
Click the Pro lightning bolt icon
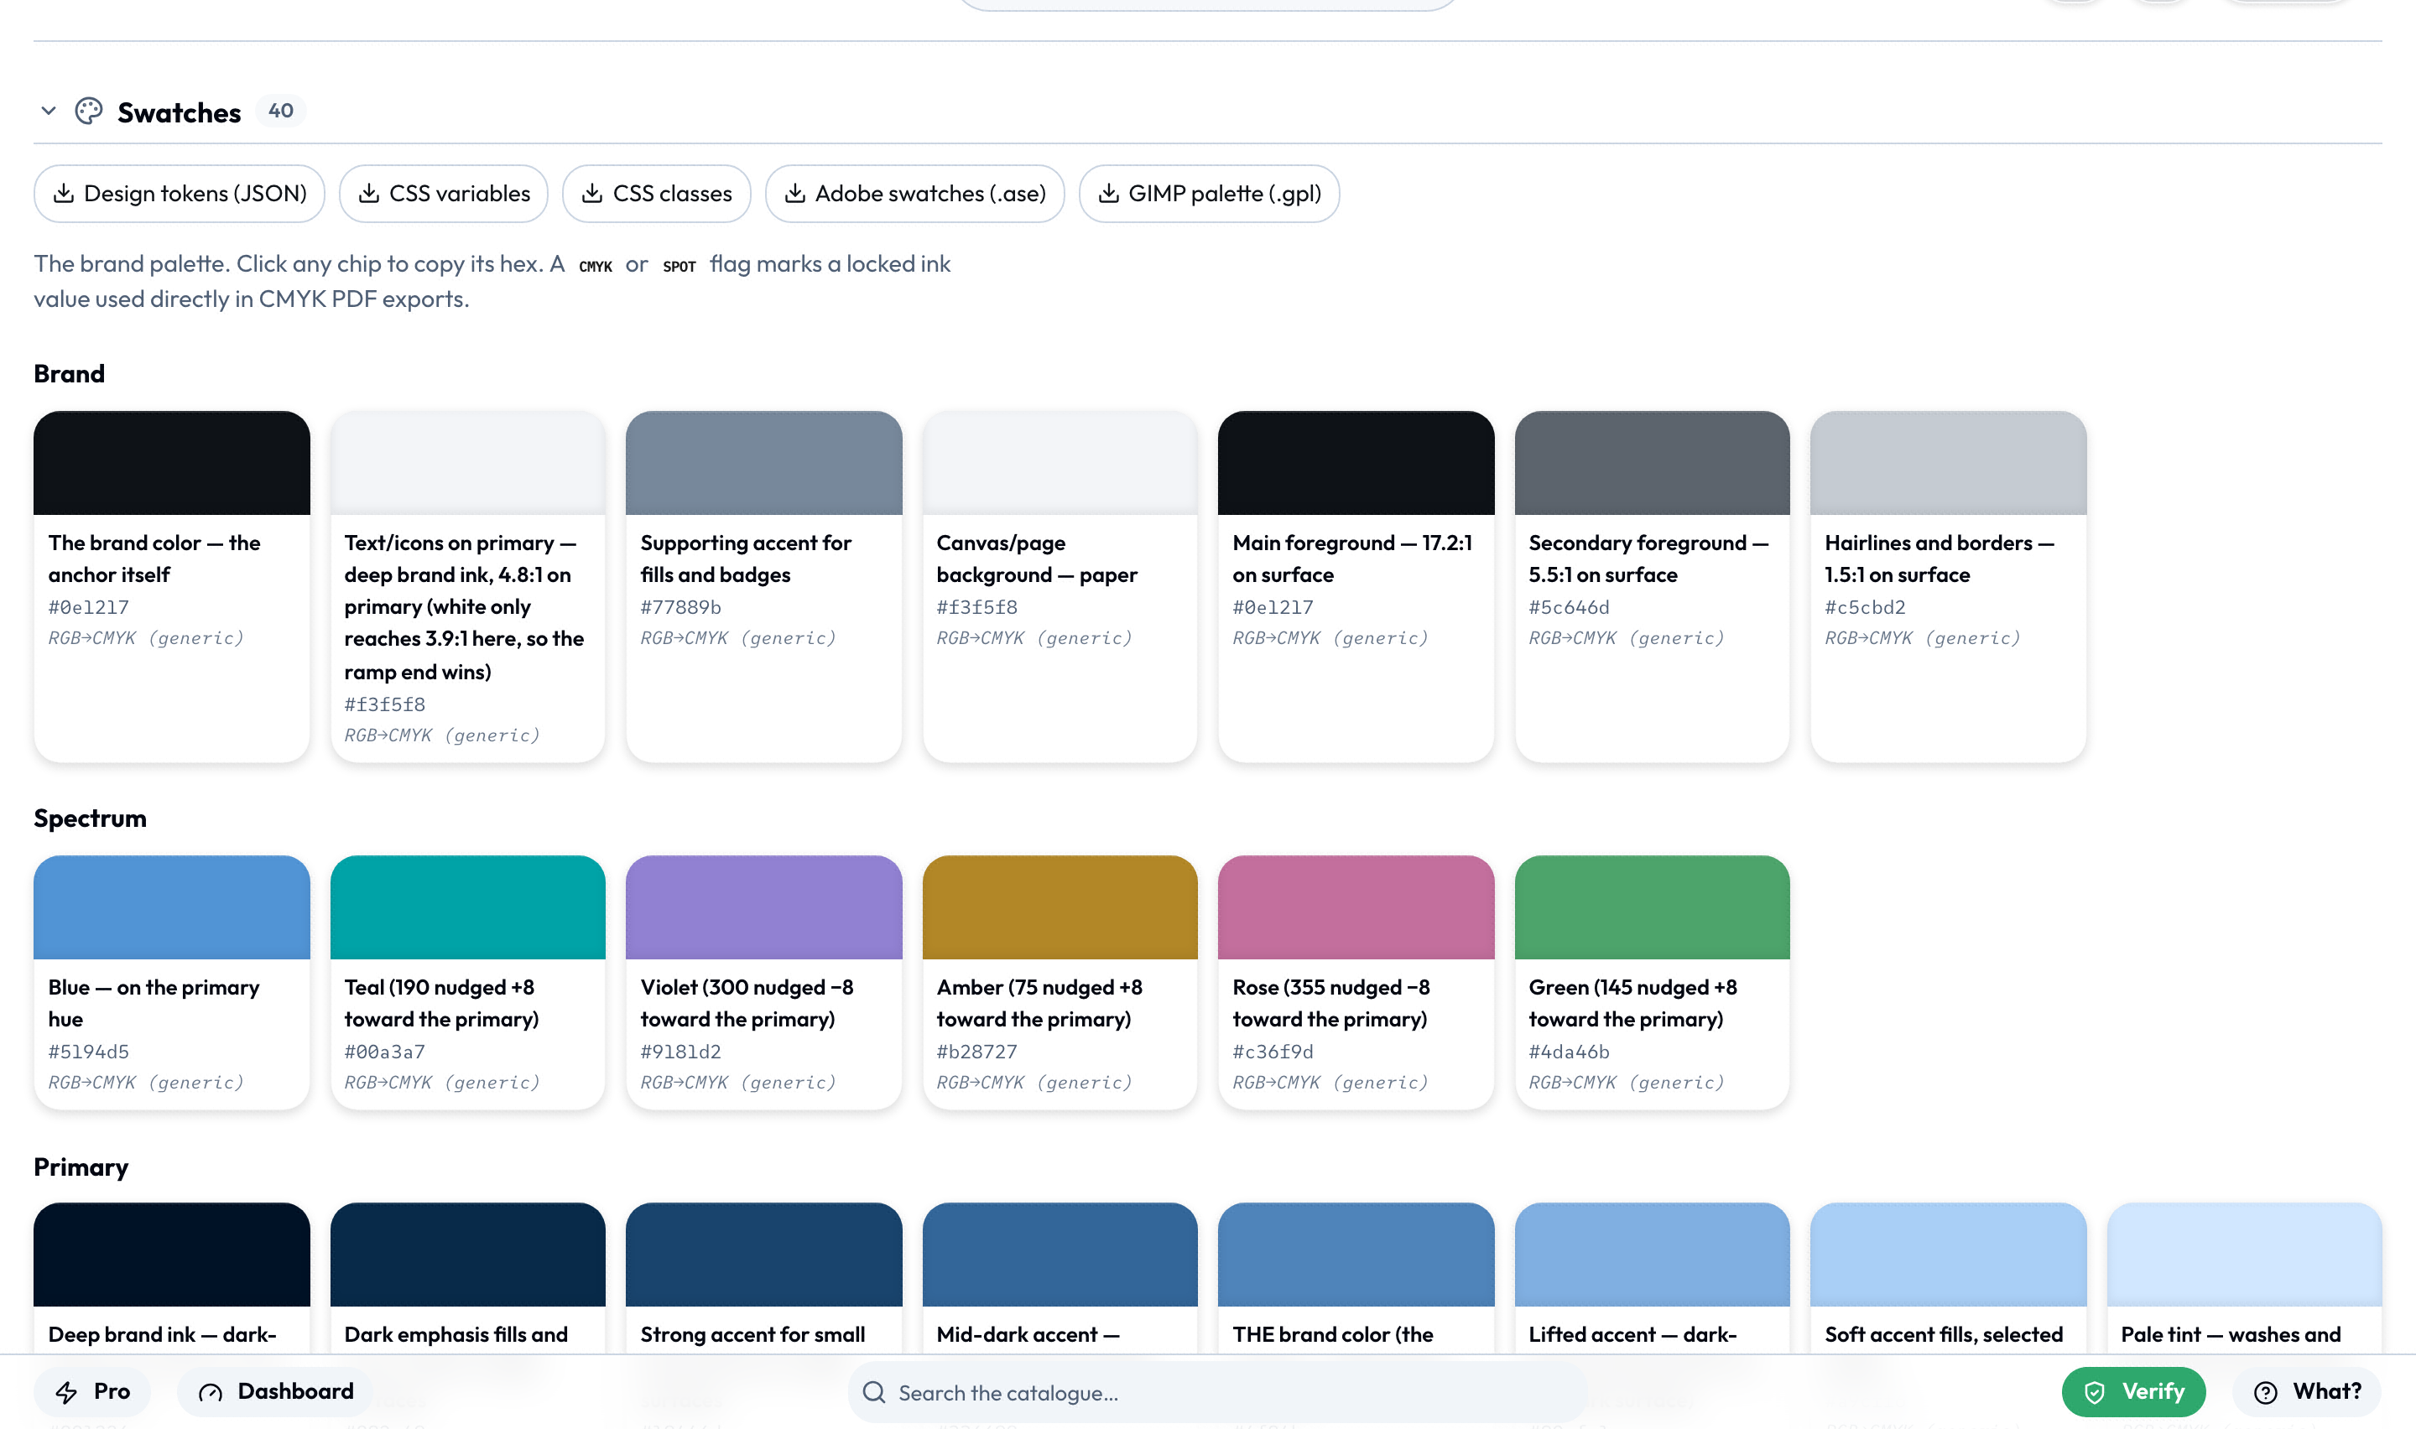pos(66,1392)
